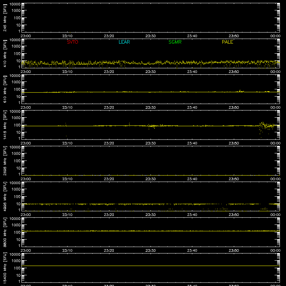Click the flat yellow trace in 15400 MHz plot
The height and width of the screenshot is (286, 286).
[x=151, y=266]
